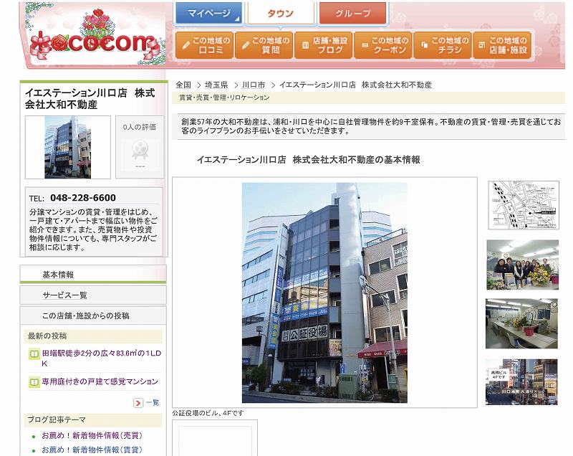Click book icon beside 田端駅徒歩2分 post

click(x=34, y=354)
